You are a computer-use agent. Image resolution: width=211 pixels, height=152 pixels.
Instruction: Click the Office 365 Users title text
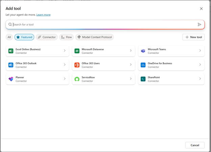pyautogui.click(x=91, y=63)
